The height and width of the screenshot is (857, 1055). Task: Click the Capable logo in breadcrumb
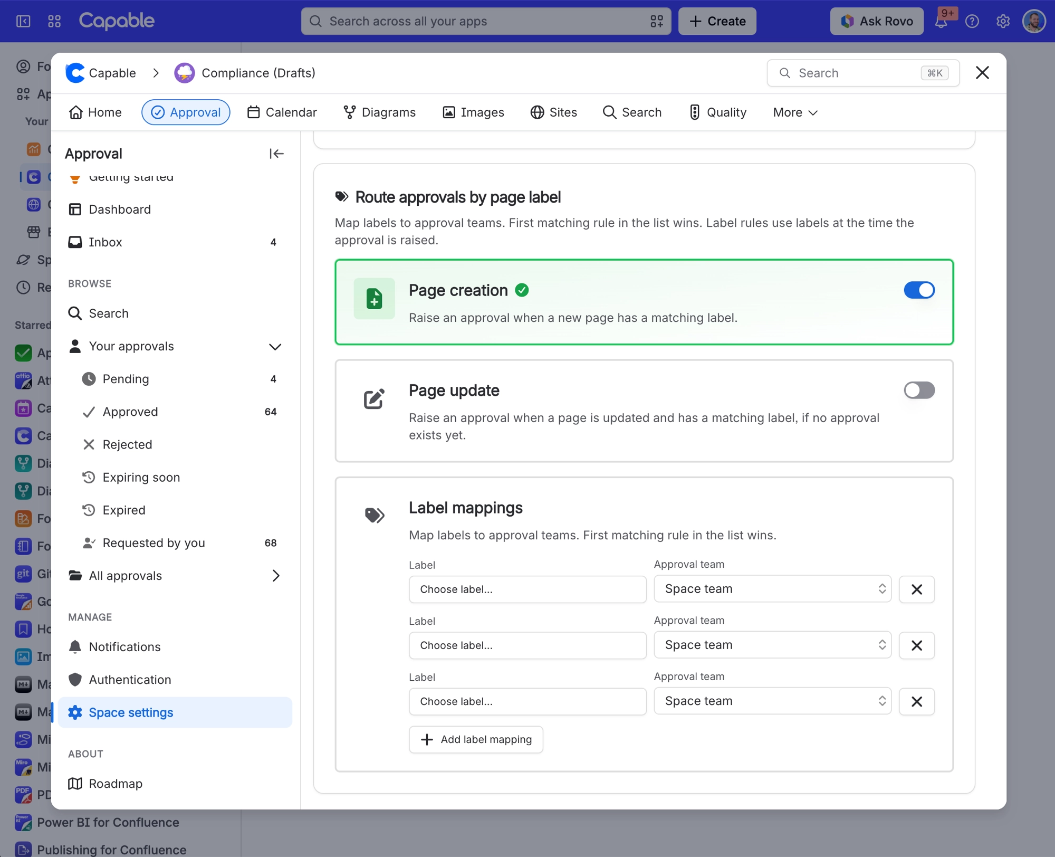click(x=75, y=73)
